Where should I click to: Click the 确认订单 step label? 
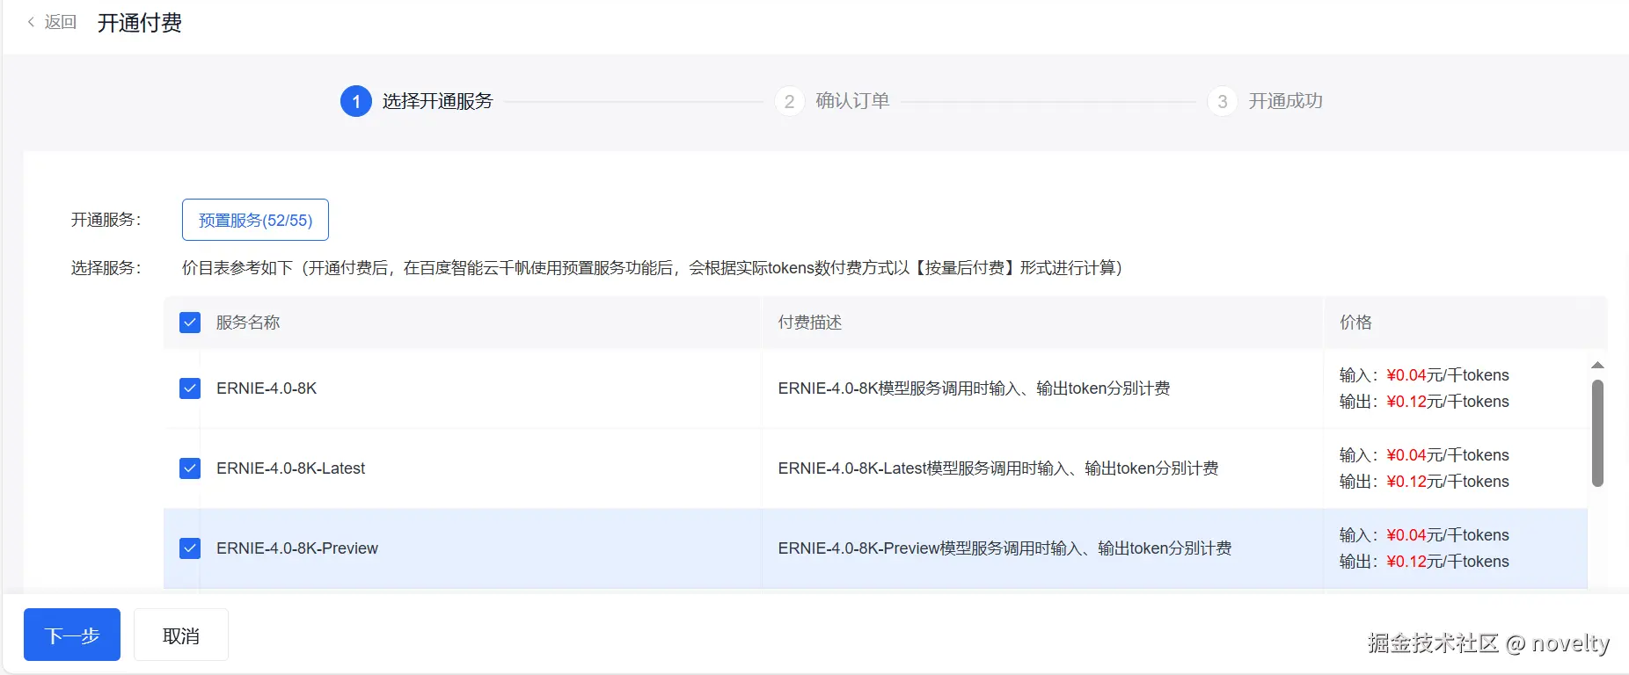click(x=852, y=101)
